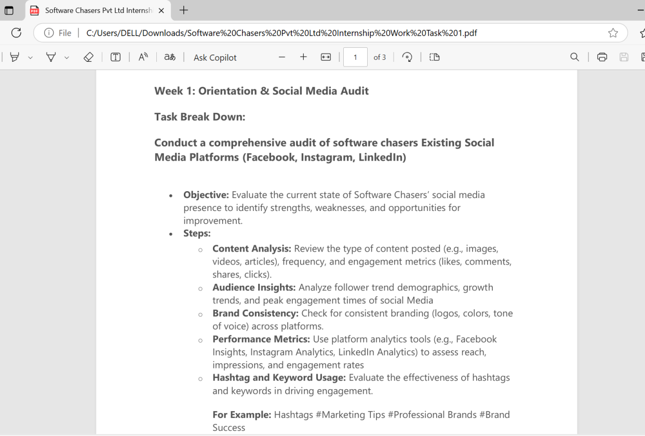Click the 'Brand Consistency:' label

point(256,313)
